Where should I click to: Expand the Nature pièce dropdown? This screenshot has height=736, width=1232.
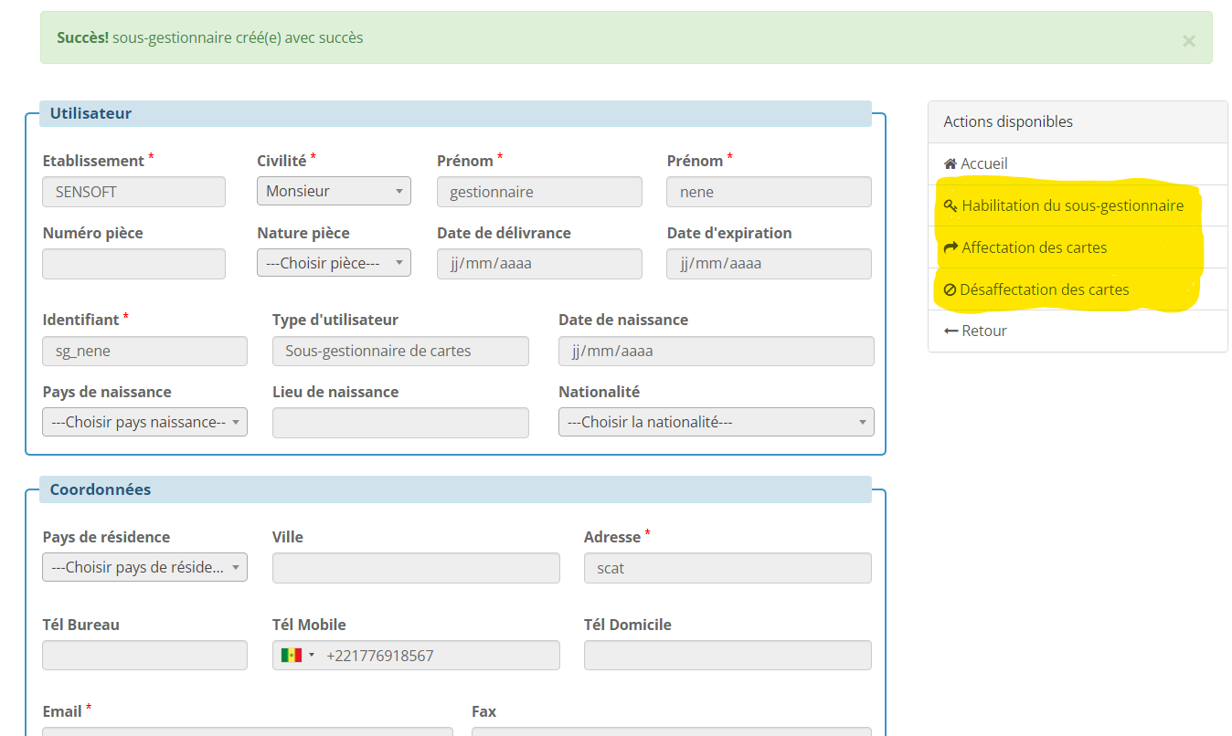pyautogui.click(x=334, y=264)
